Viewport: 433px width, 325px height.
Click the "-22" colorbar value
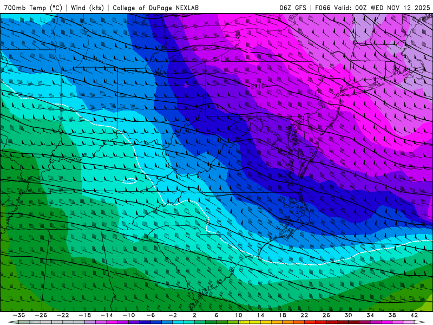coord(63,315)
